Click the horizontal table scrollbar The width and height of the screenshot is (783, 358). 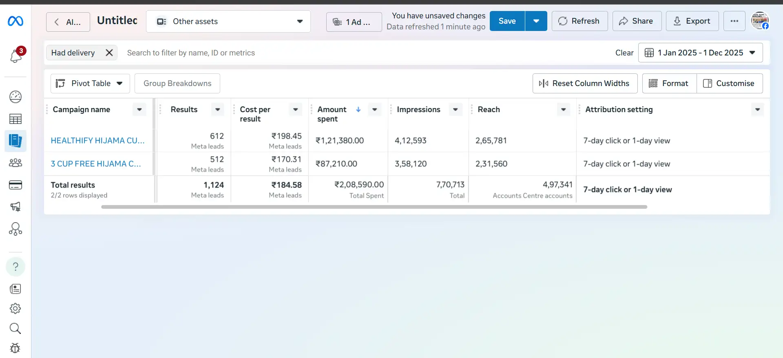coord(374,207)
